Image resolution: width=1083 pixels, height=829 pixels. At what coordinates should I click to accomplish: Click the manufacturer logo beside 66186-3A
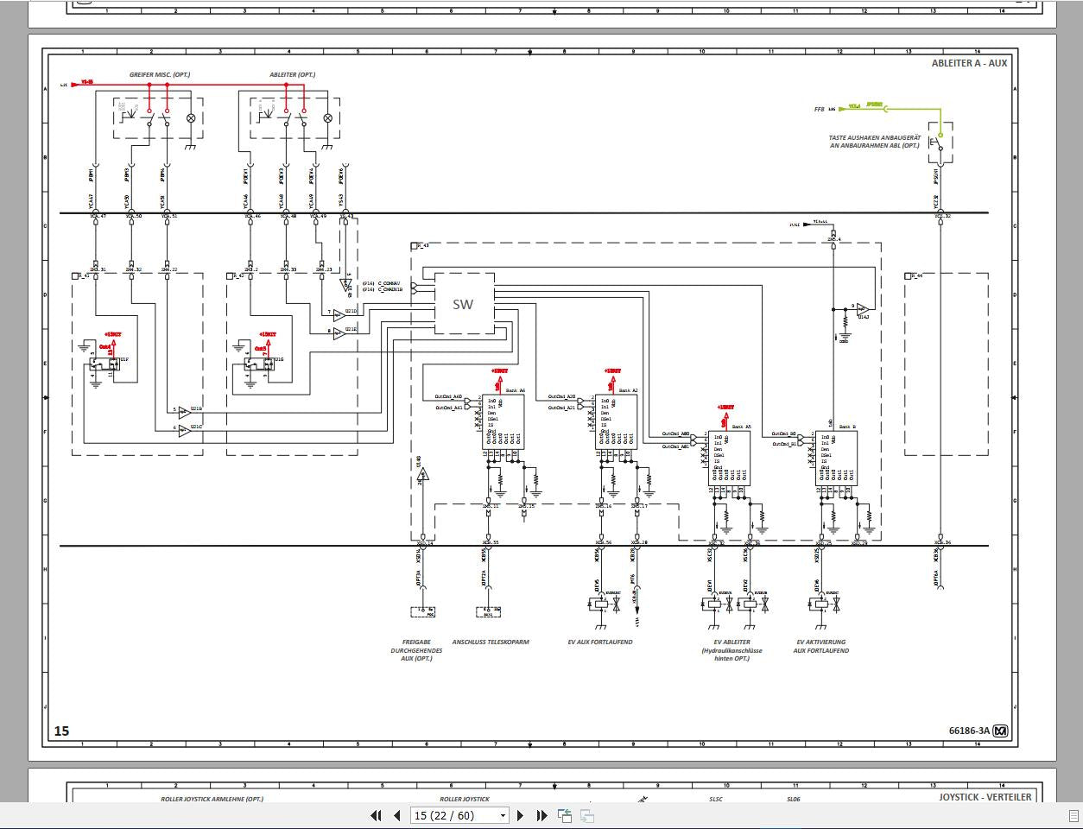click(x=1000, y=731)
